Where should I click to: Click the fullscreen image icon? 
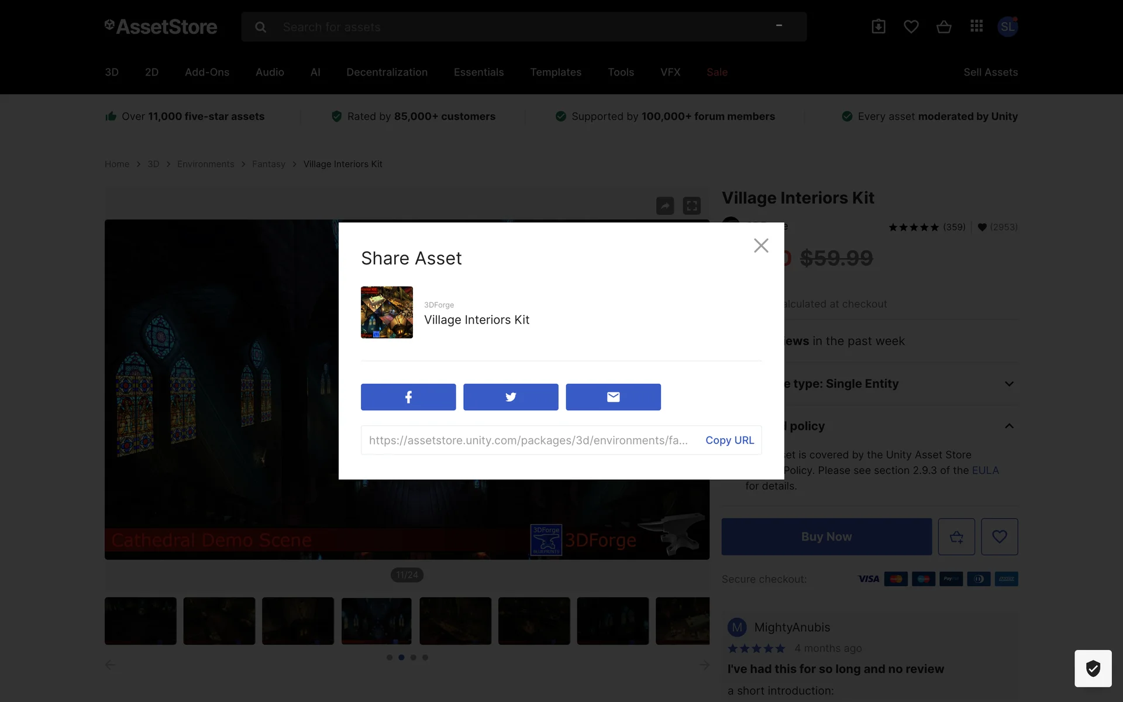pyautogui.click(x=691, y=206)
